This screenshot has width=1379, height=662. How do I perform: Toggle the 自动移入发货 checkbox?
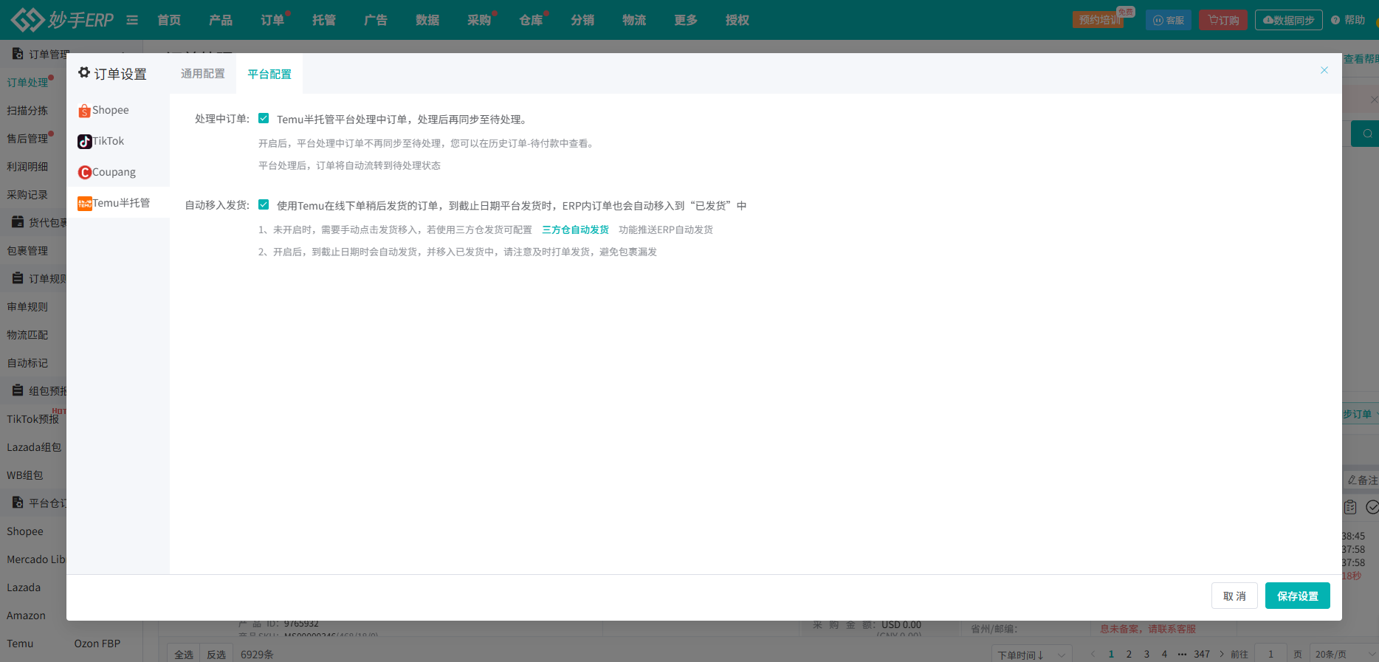[x=264, y=204]
